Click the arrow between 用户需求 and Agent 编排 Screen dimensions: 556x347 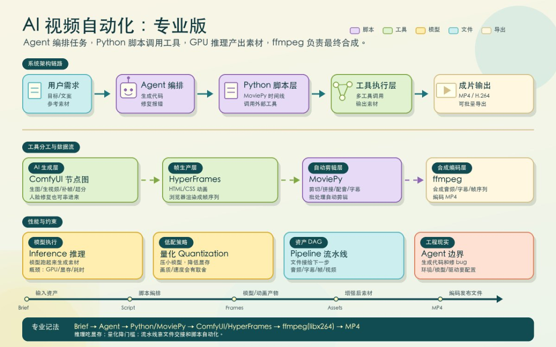pos(102,94)
